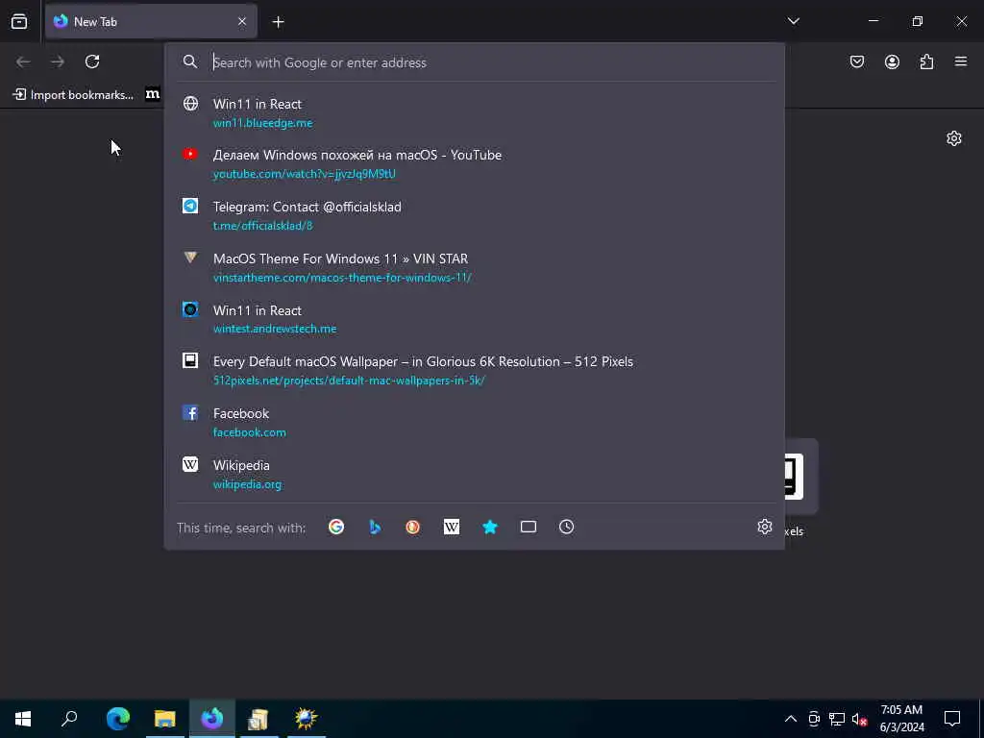Select Win11 in React blueedge suggestion
Screen dimensions: 984x738
click(x=475, y=113)
